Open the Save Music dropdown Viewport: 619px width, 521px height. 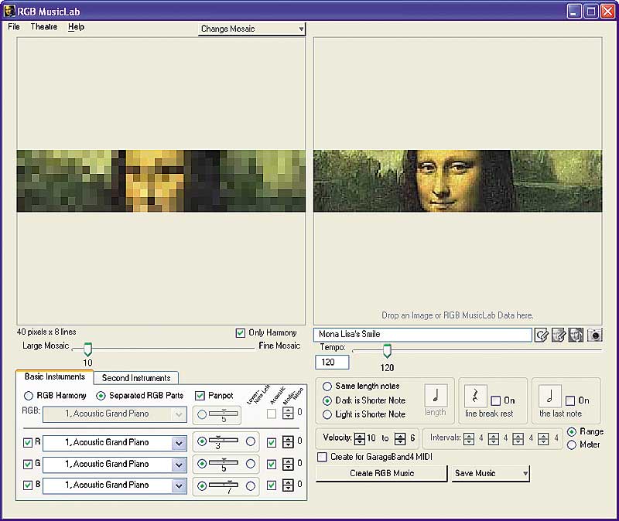[491, 473]
